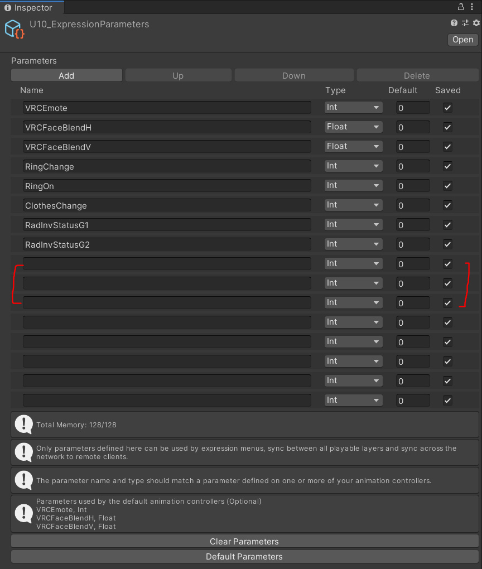Screen dimensions: 482x569
Task: Click the Inspector lock icon
Action: [x=461, y=7]
